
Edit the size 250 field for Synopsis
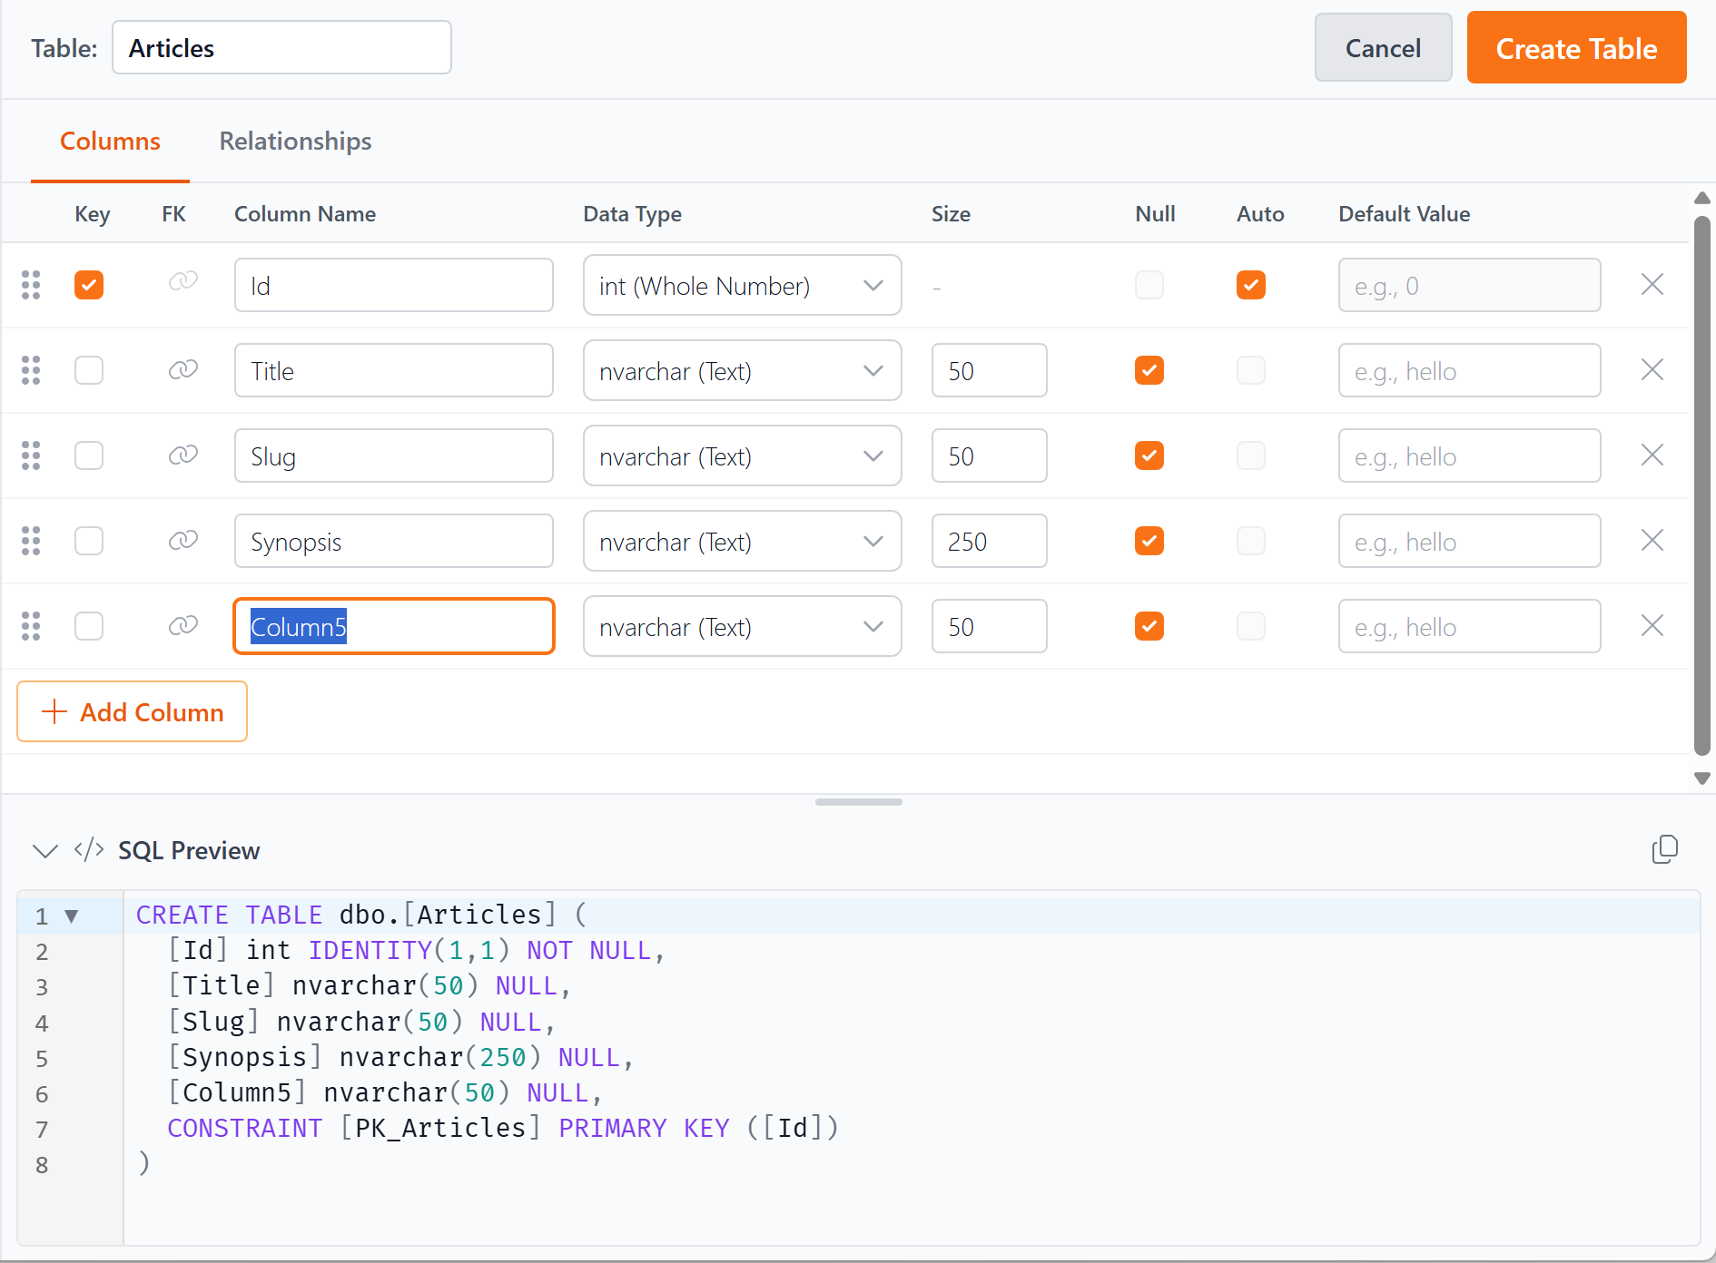click(990, 541)
